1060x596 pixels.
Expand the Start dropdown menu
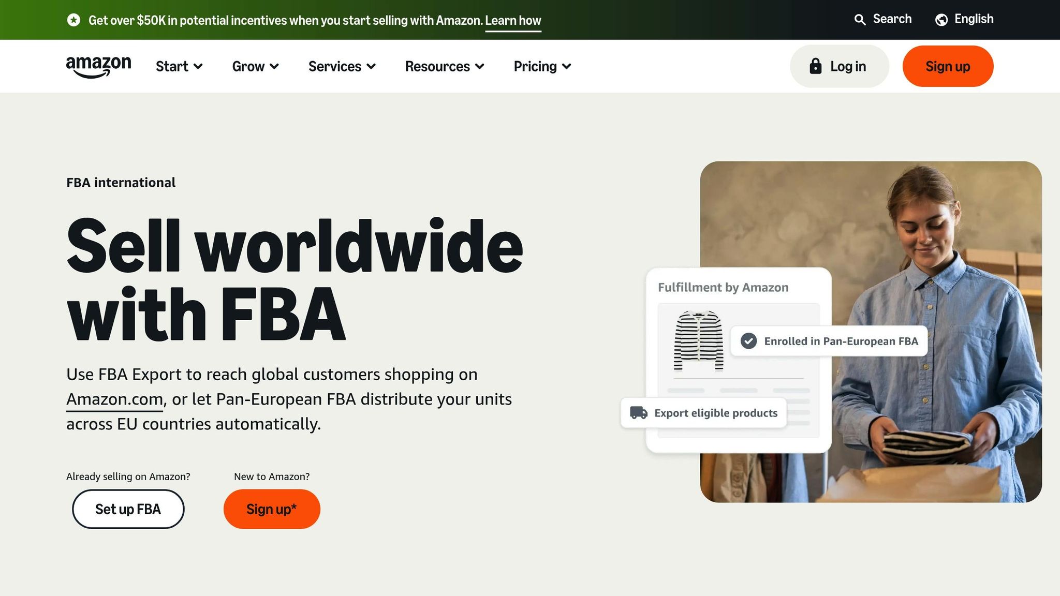[x=179, y=66]
